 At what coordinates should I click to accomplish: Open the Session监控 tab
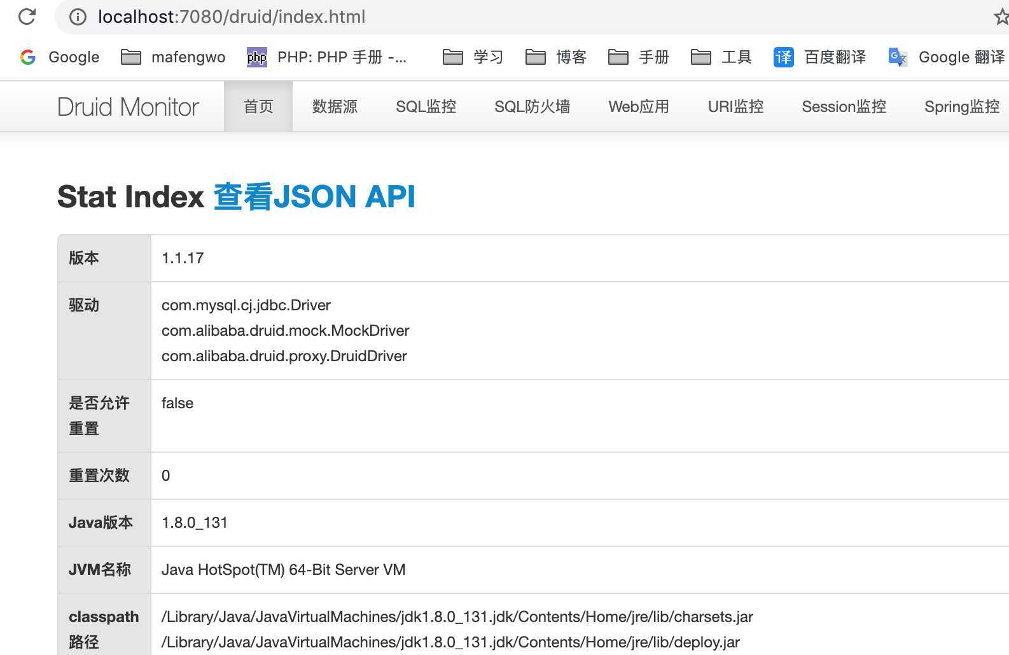tap(844, 107)
